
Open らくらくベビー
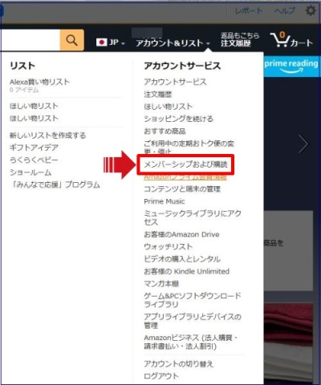coord(34,160)
